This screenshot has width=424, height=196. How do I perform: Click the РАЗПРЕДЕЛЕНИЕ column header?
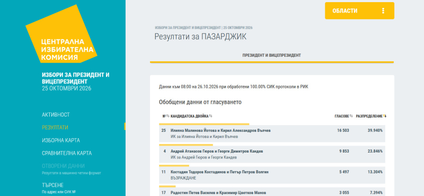point(369,116)
